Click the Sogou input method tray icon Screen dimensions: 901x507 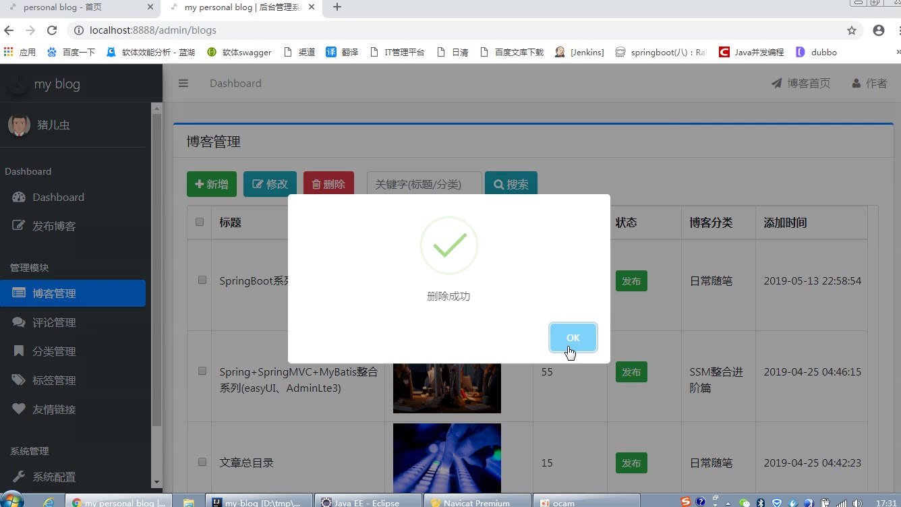coord(686,502)
